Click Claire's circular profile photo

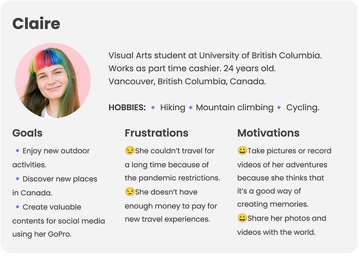coord(53,81)
